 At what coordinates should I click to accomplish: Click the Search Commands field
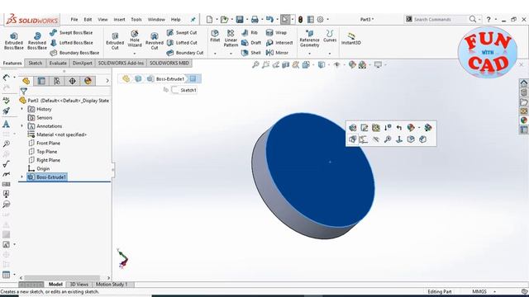[x=436, y=20]
